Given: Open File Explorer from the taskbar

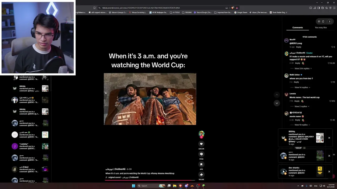Looking at the screenshot, I should click(175, 186).
